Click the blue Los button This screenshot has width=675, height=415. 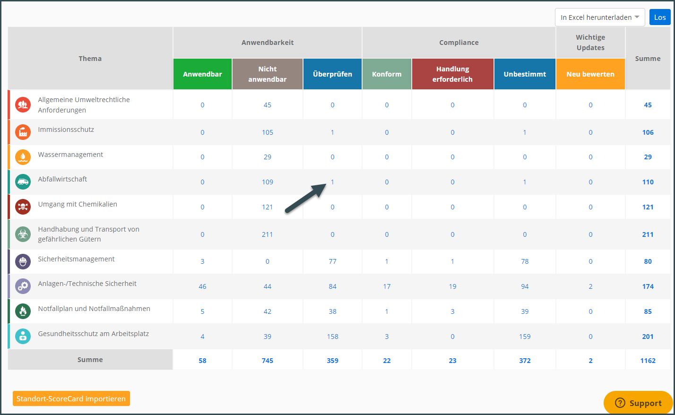[x=660, y=17]
